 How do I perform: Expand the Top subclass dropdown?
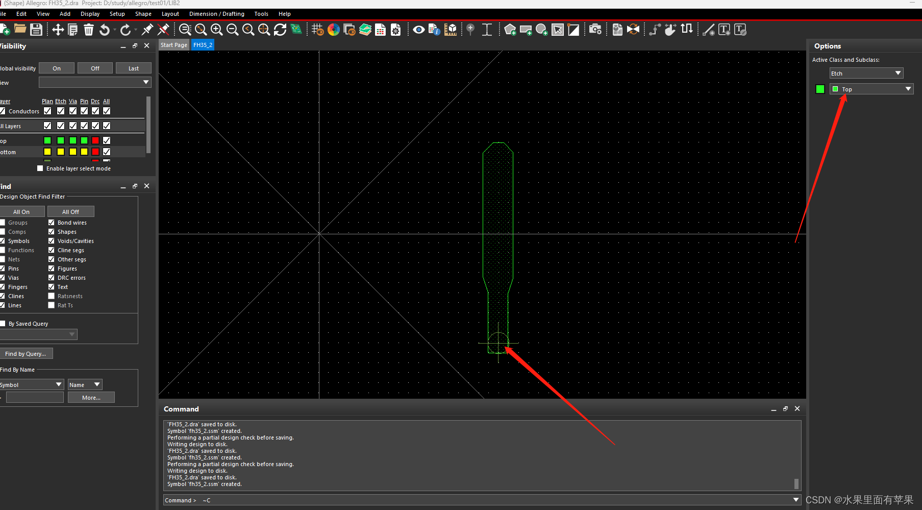(871, 89)
